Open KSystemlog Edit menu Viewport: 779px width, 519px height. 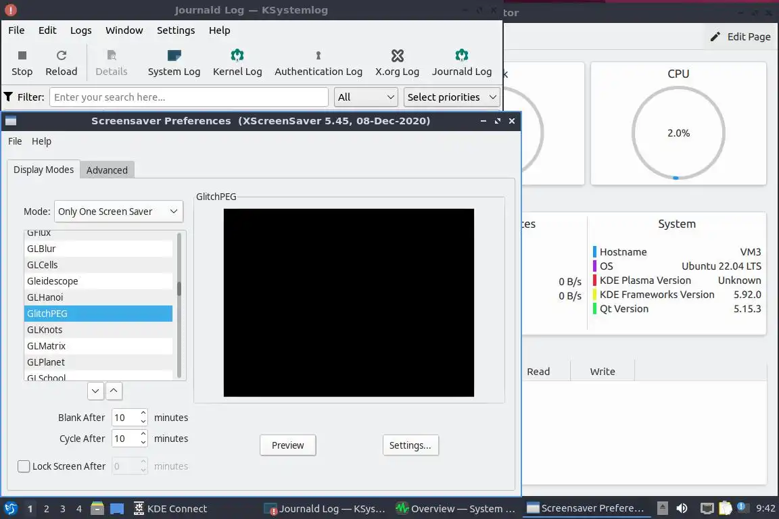(47, 30)
